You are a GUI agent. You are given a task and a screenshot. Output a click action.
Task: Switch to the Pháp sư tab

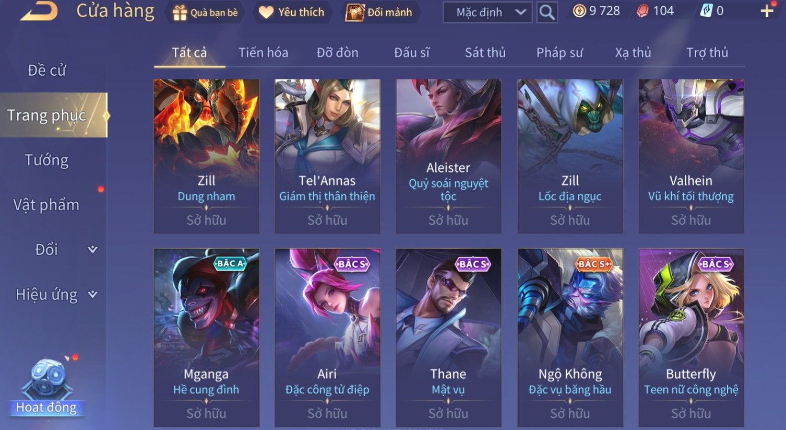click(559, 52)
